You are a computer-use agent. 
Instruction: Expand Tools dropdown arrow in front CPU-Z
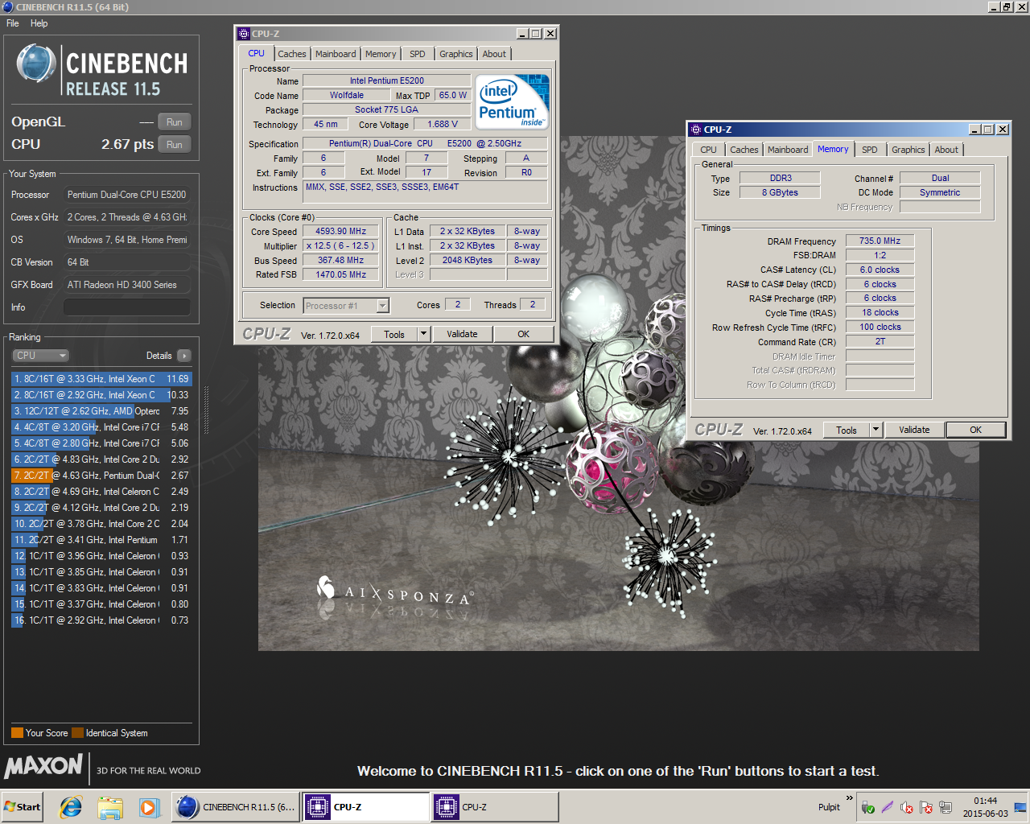pos(424,335)
